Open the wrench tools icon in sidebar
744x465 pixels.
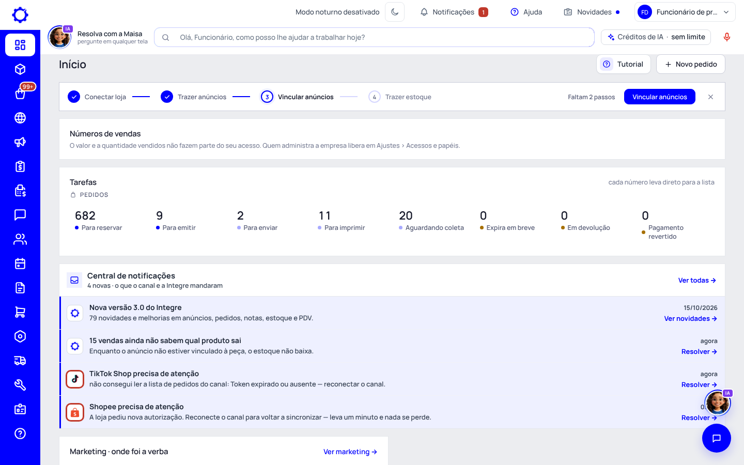coord(20,385)
